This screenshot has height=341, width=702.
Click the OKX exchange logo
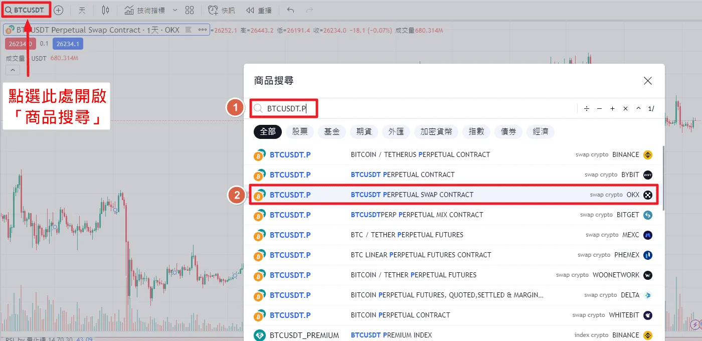(x=648, y=195)
